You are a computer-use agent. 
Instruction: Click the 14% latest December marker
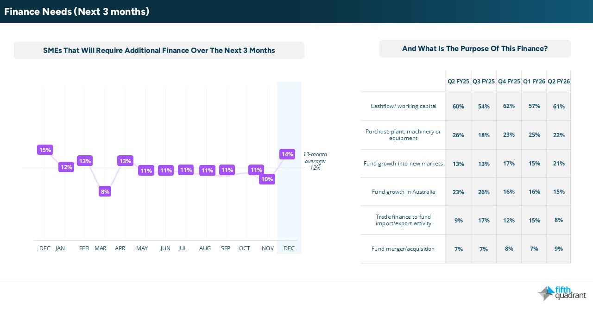click(x=287, y=154)
